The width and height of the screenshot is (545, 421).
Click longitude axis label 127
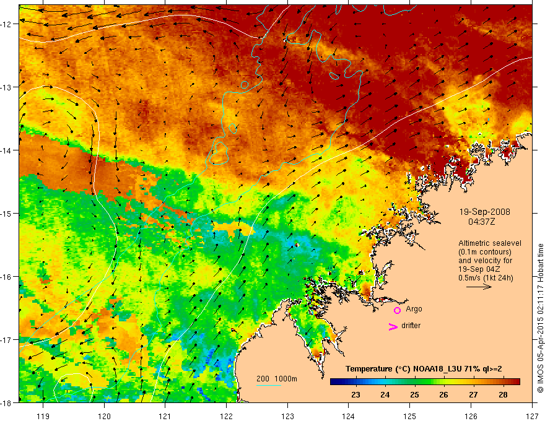(x=532, y=416)
